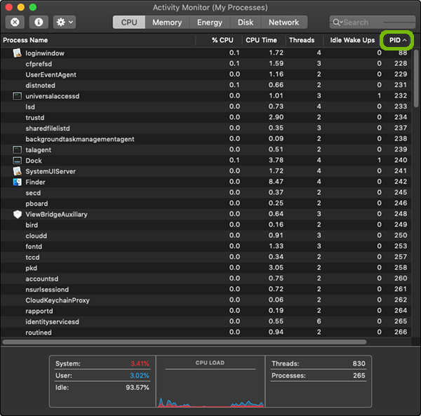
Task: Select the cloudd process row
Action: (x=206, y=236)
